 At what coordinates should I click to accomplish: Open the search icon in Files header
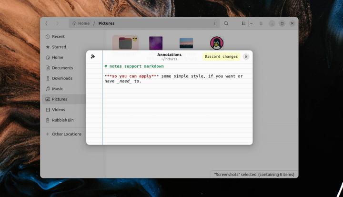[x=226, y=23]
